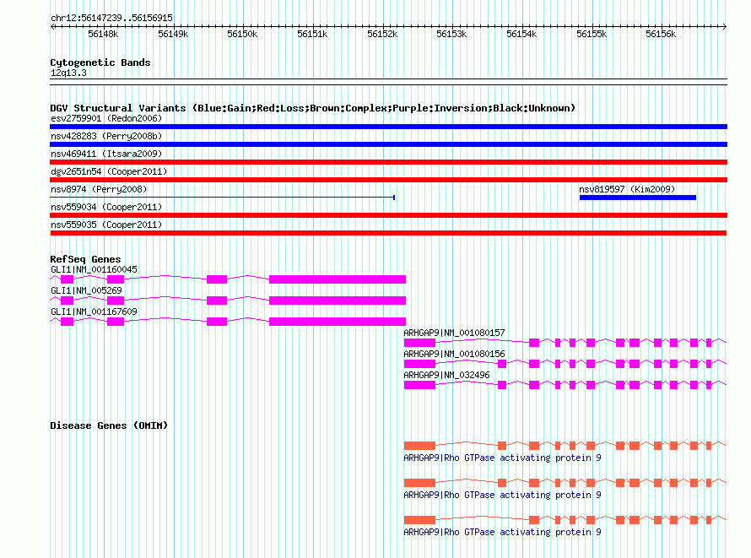This screenshot has width=751, height=558.
Task: Click the nsv8974 (Perry2008) label
Action: pos(99,189)
